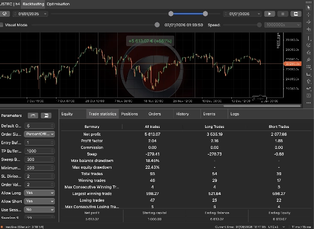Click the circular pencil drawing icon
314x229 pixels.
coord(309,46)
